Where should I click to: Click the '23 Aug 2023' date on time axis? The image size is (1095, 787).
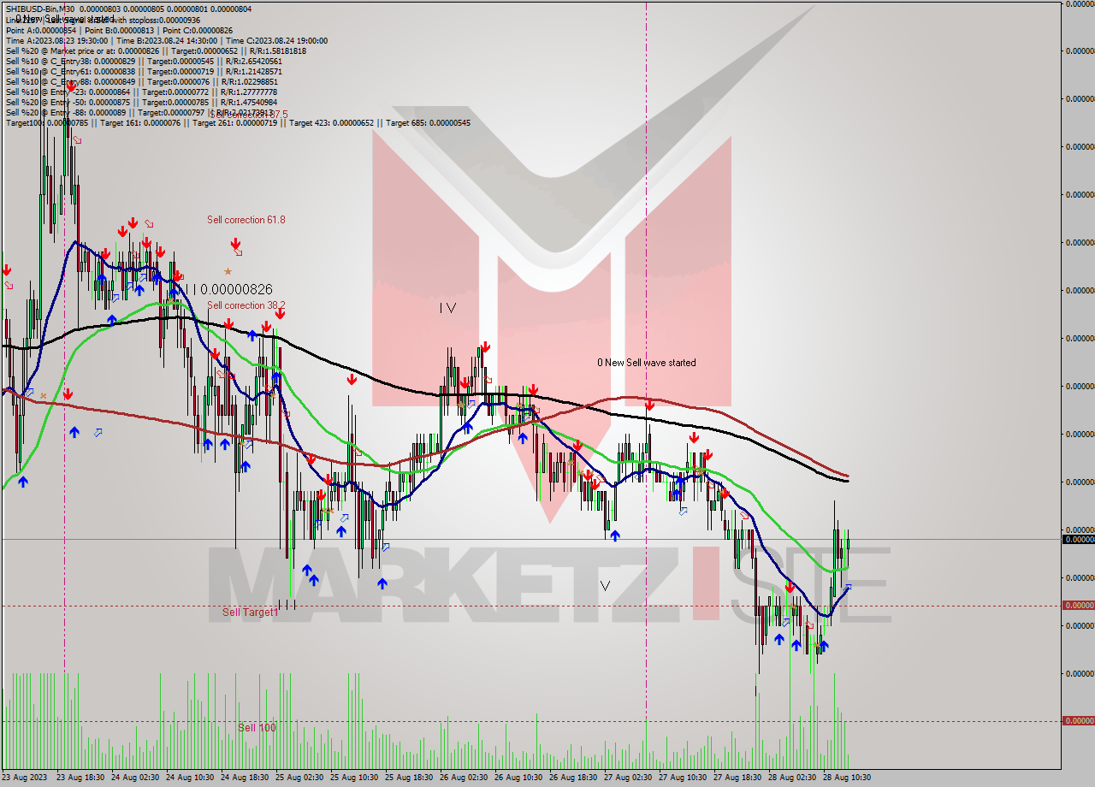click(x=25, y=778)
